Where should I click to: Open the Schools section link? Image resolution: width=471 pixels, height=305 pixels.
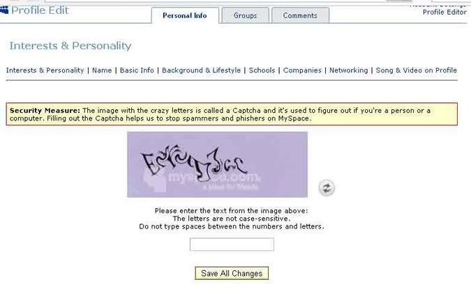point(262,70)
